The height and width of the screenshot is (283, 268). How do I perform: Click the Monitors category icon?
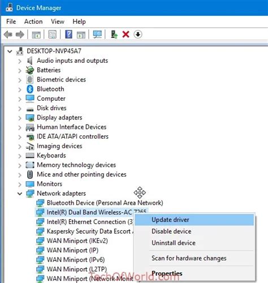30,184
